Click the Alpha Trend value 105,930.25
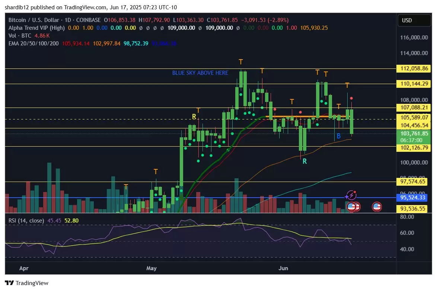The height and width of the screenshot is (291, 437). [314, 28]
